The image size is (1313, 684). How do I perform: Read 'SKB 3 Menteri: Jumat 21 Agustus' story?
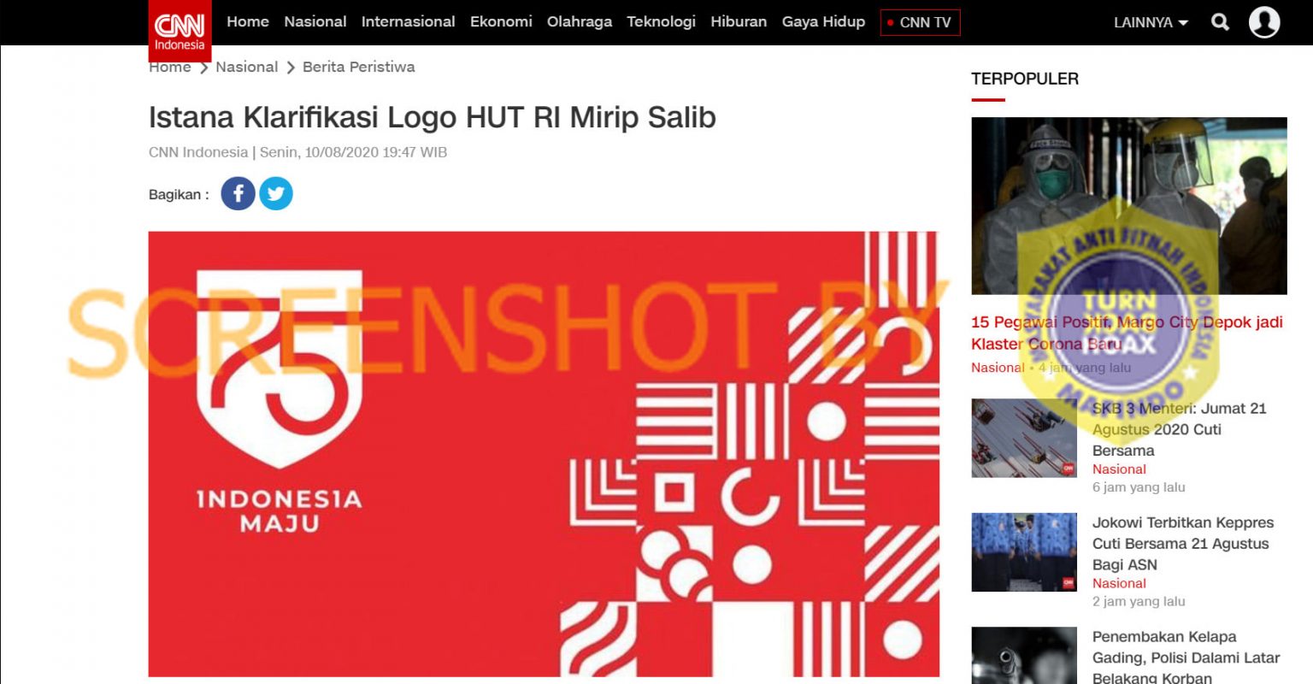click(x=1179, y=429)
